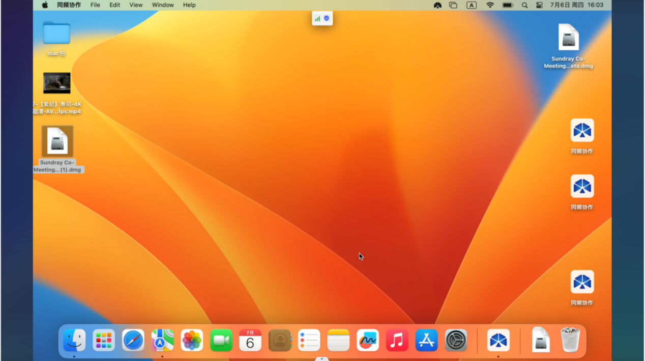The height and width of the screenshot is (361, 645).
Task: Open the File menu
Action: point(95,5)
